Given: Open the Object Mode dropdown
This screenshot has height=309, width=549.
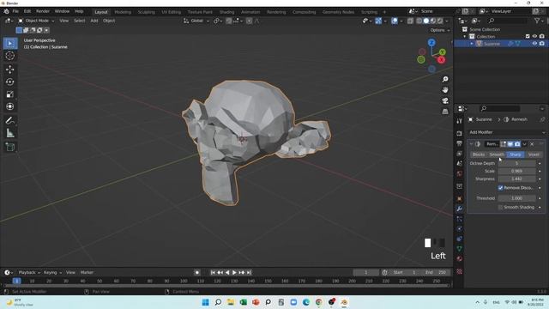Looking at the screenshot, I should tap(36, 21).
